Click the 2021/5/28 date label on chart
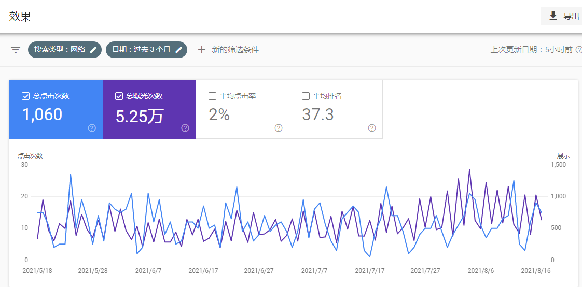 pyautogui.click(x=93, y=271)
